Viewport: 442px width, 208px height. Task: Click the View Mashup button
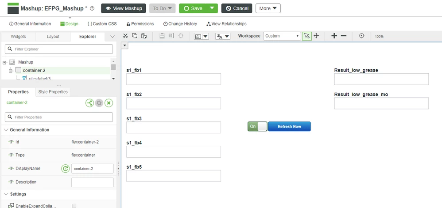coord(124,8)
